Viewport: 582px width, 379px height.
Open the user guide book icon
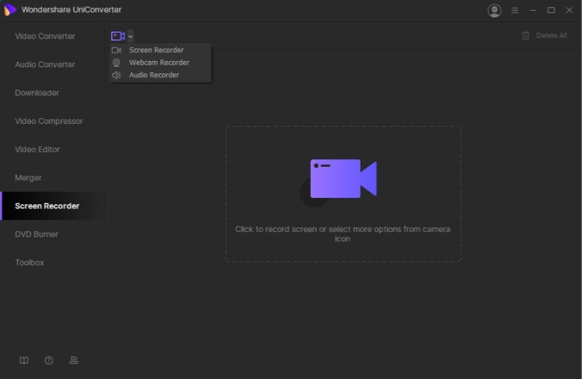click(24, 360)
